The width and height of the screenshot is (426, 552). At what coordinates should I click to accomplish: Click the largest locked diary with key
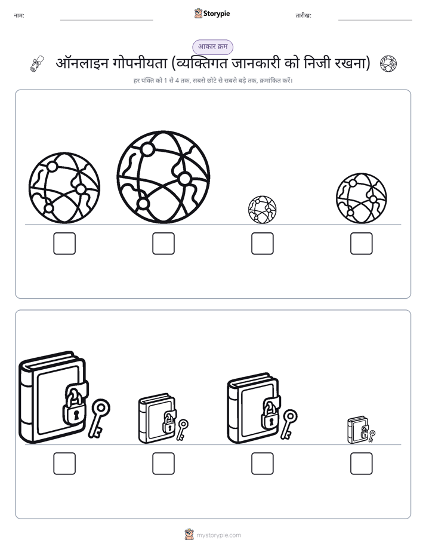[x=64, y=397]
